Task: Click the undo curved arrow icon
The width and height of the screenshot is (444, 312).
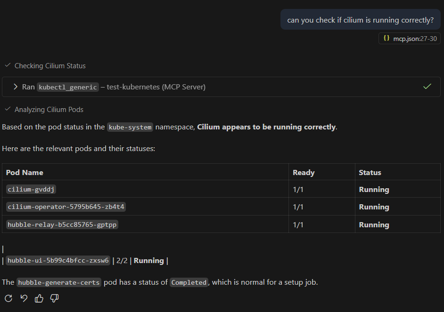Action: (x=24, y=298)
